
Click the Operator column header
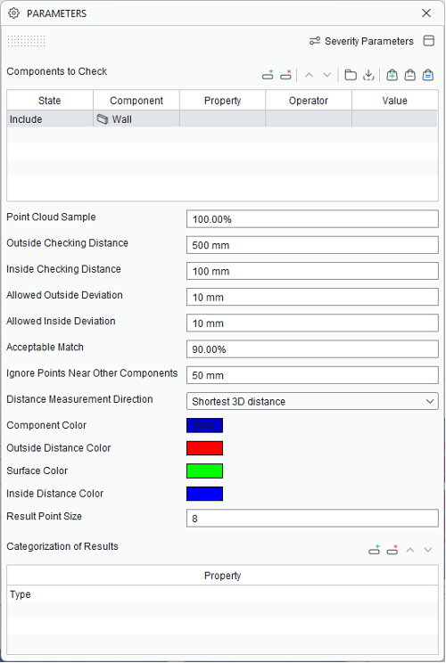pos(309,101)
